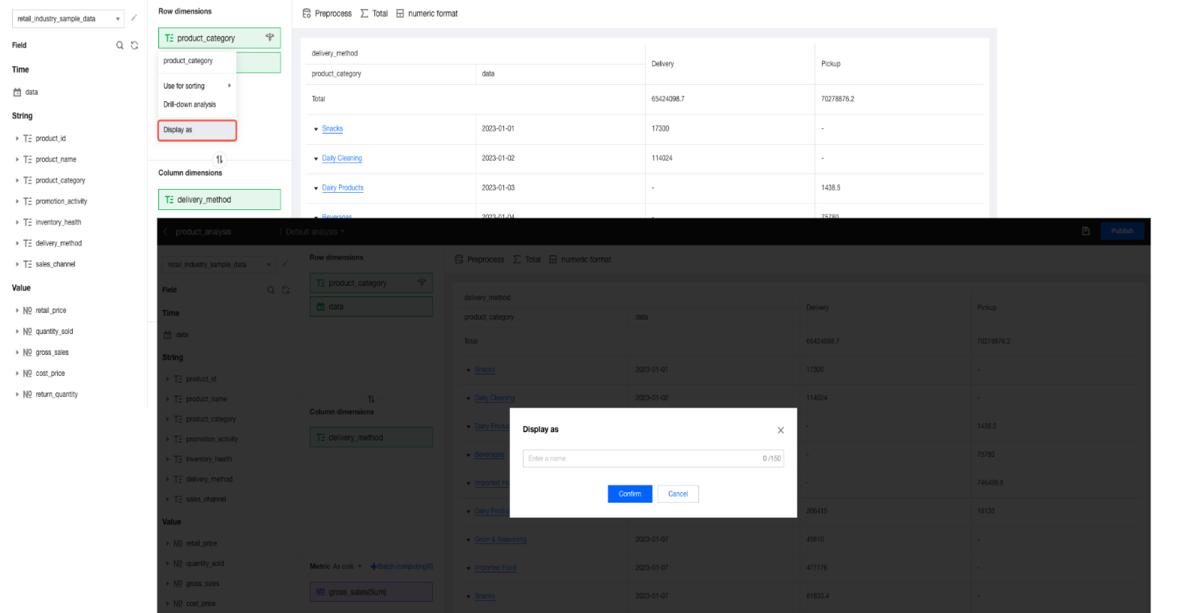This screenshot has height=613, width=1191.
Task: Open retail_industry_sample_data dropdown in upper screenshot
Action: pyautogui.click(x=68, y=19)
